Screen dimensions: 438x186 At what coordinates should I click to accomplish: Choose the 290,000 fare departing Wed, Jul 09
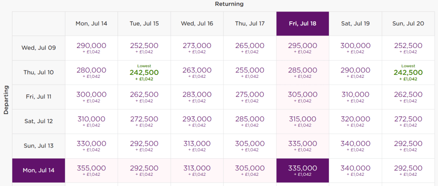tap(91, 48)
